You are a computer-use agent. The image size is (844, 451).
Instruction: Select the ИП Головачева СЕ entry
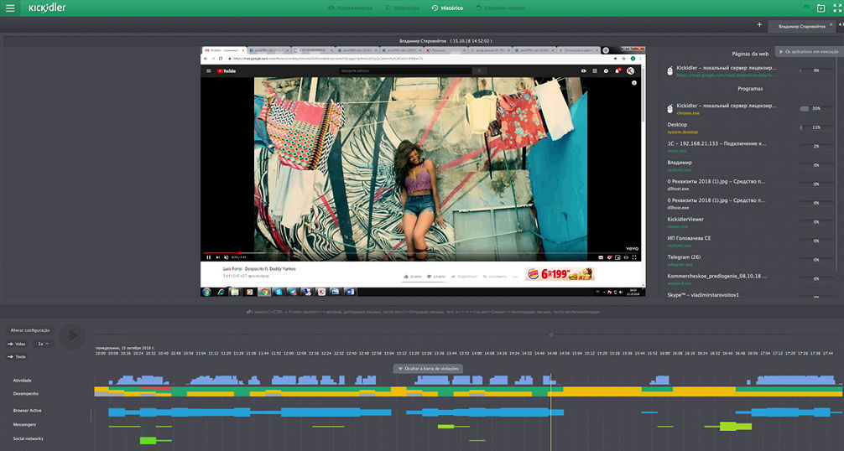point(751,241)
